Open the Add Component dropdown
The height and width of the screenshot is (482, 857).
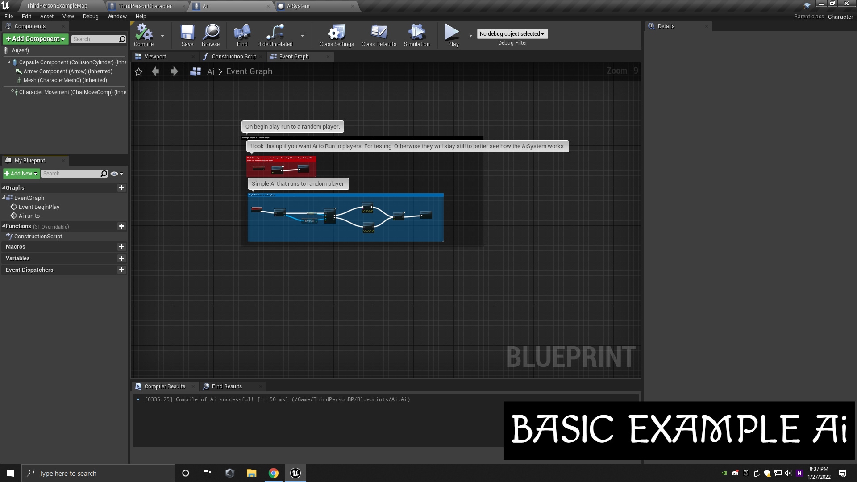pyautogui.click(x=35, y=39)
